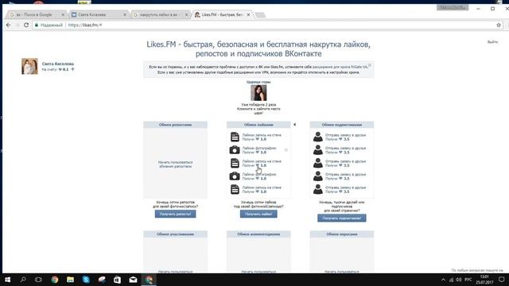Click the 'Обмен опросами' section header
The image size is (509, 286).
point(341,234)
